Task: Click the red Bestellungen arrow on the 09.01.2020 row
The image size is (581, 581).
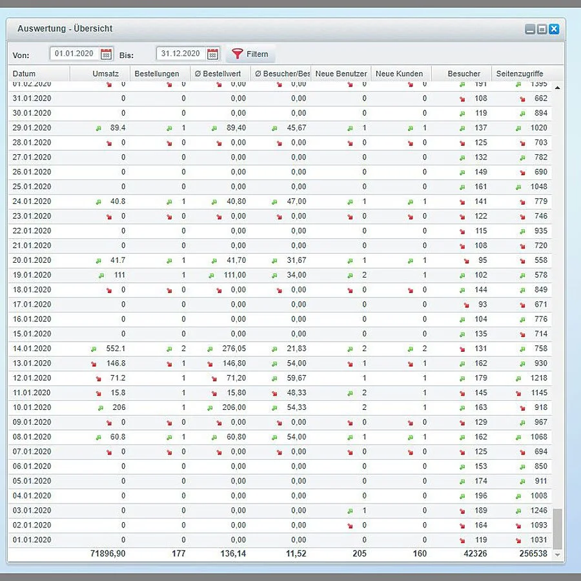Action: pyautogui.click(x=169, y=422)
